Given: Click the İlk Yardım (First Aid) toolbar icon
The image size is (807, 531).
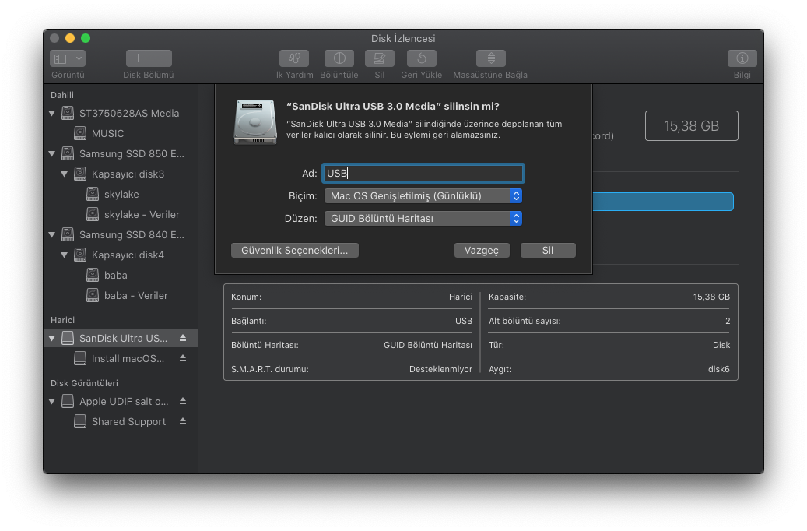Looking at the screenshot, I should [293, 58].
